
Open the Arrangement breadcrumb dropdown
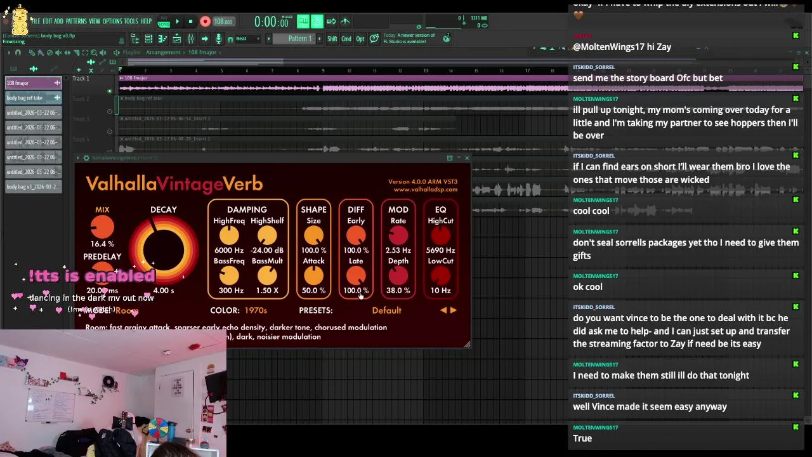[x=163, y=53]
